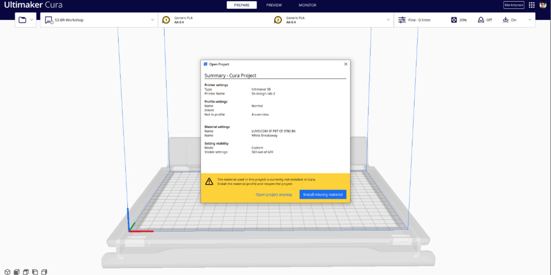Open the user account avatar
The width and height of the screenshot is (551, 275).
pos(543,5)
